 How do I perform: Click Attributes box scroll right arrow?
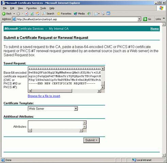[x=81, y=131]
